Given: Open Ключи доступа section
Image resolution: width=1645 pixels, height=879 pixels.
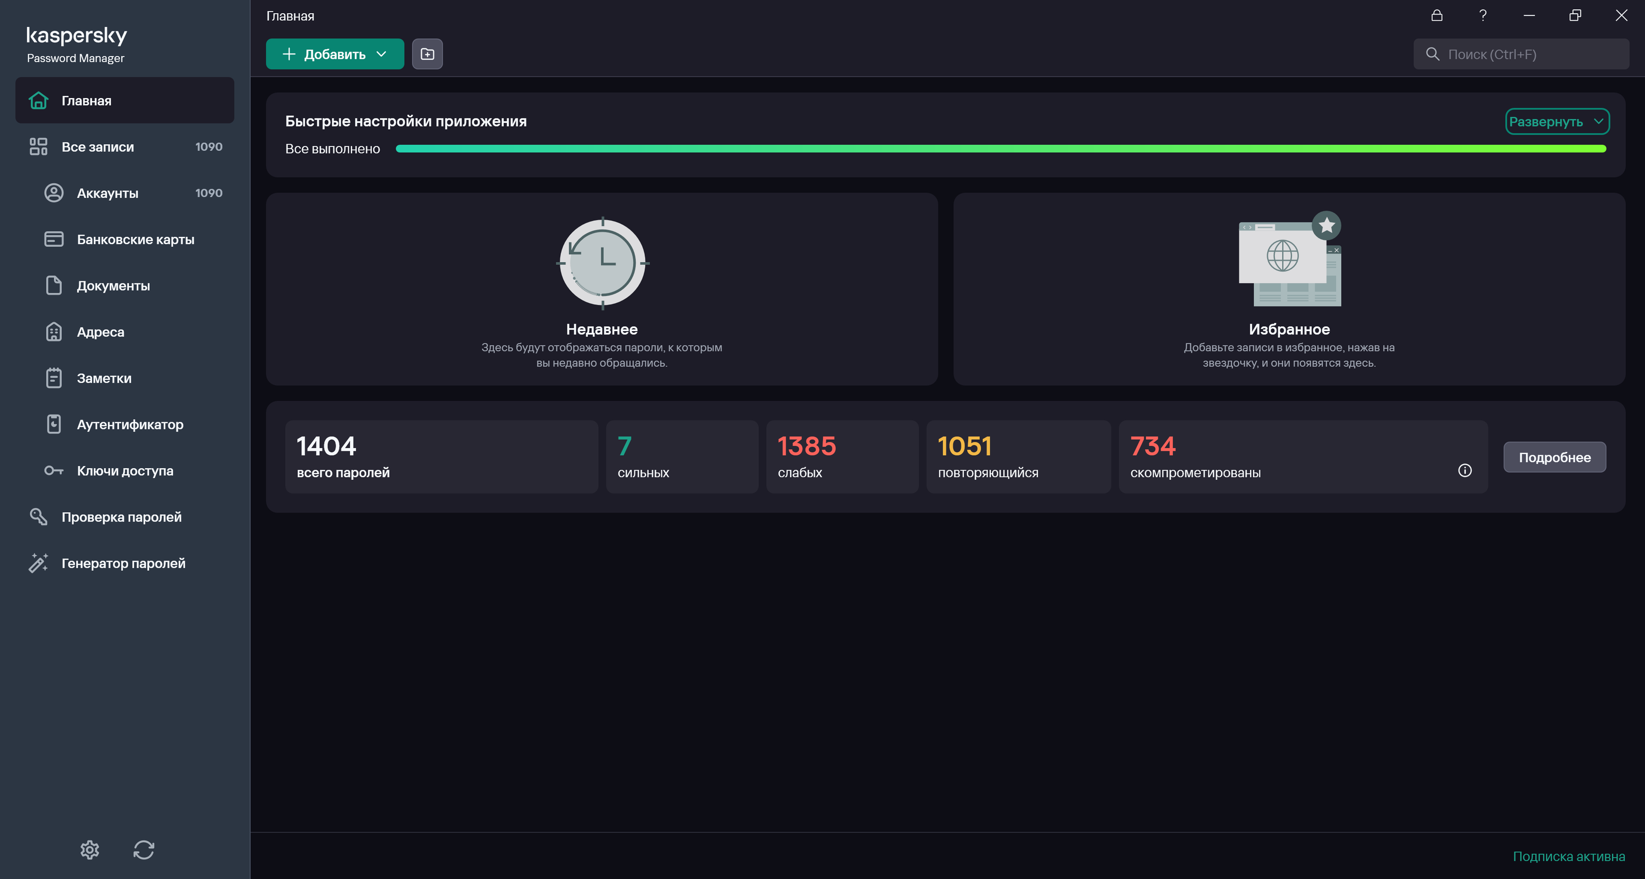Looking at the screenshot, I should [x=125, y=471].
